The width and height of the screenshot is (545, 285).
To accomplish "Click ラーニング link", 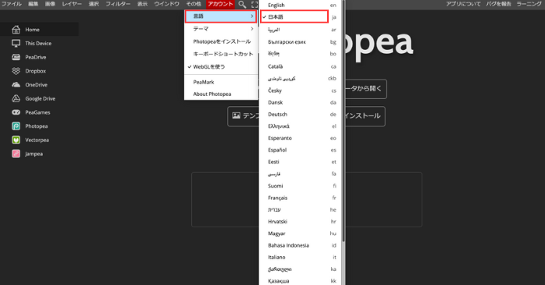I will tap(529, 4).
